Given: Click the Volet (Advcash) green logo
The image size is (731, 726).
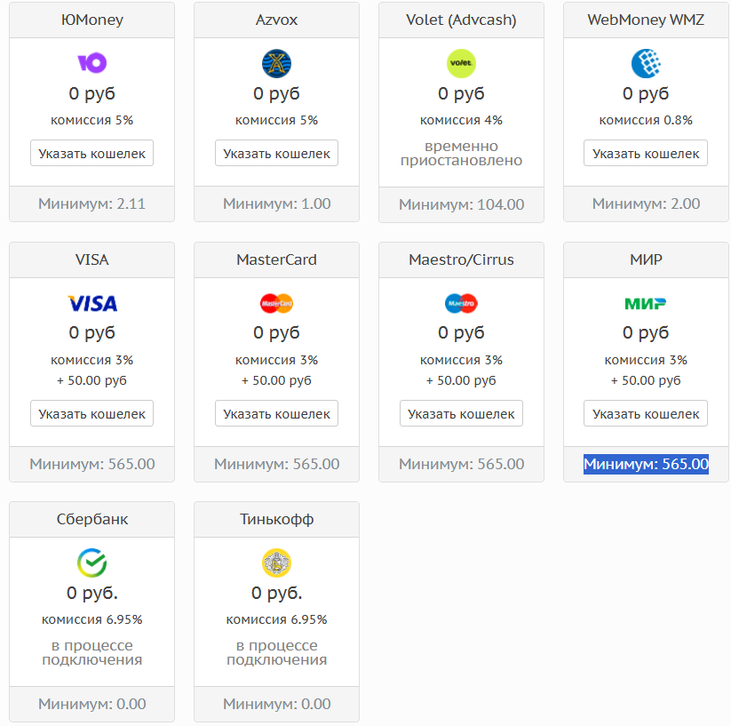Looking at the screenshot, I should point(461,63).
